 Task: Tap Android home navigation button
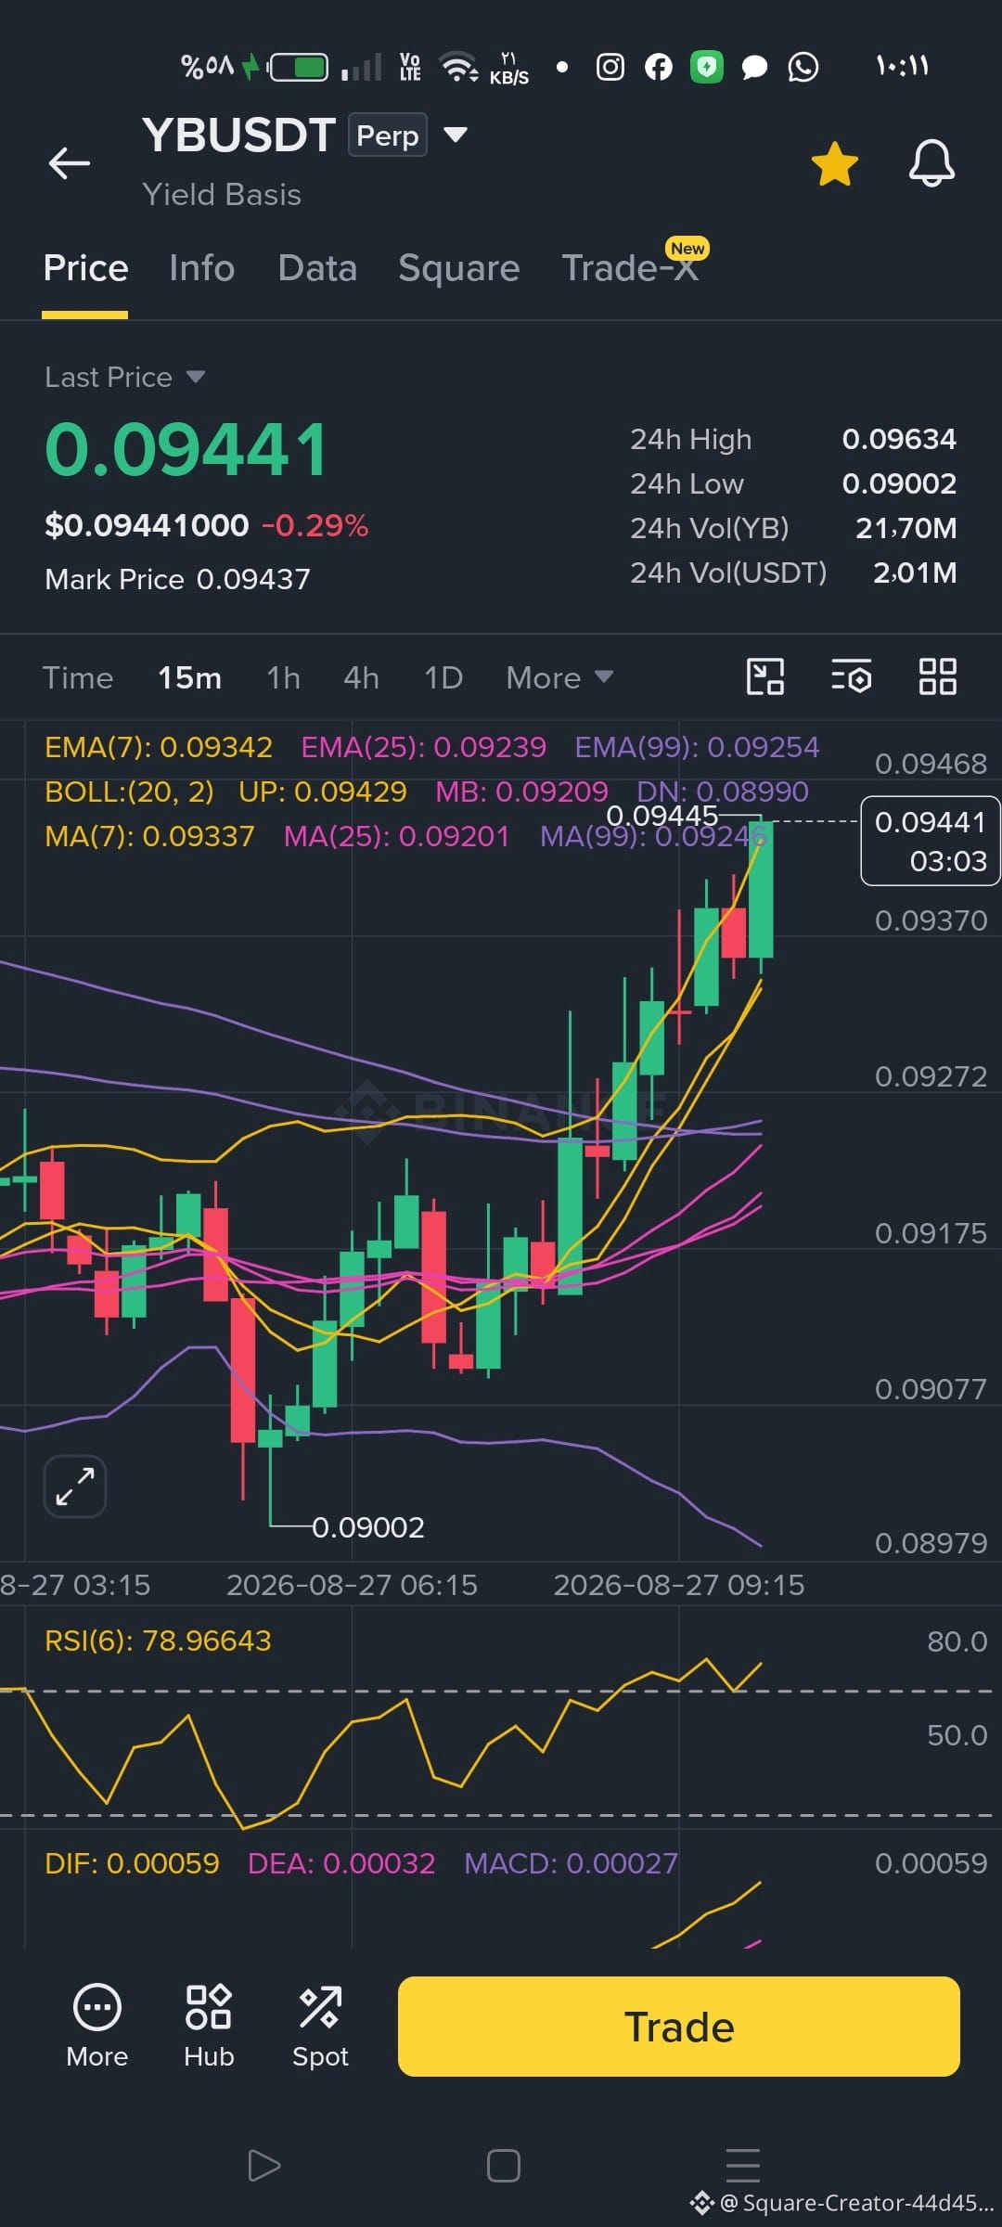click(504, 2166)
